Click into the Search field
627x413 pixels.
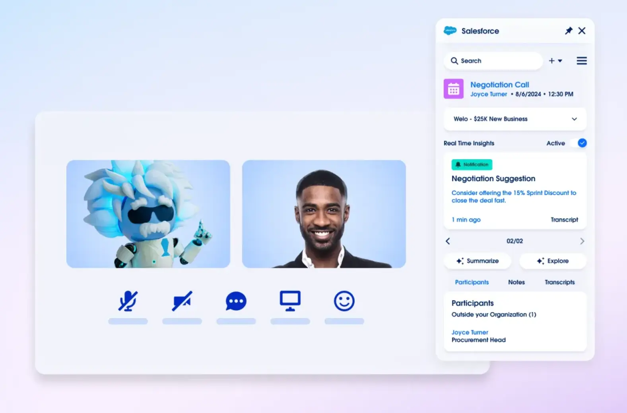coord(493,61)
